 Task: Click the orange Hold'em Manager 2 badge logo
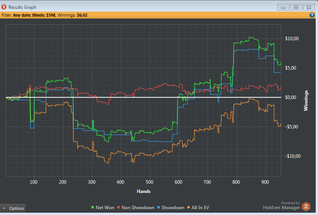[306, 207]
